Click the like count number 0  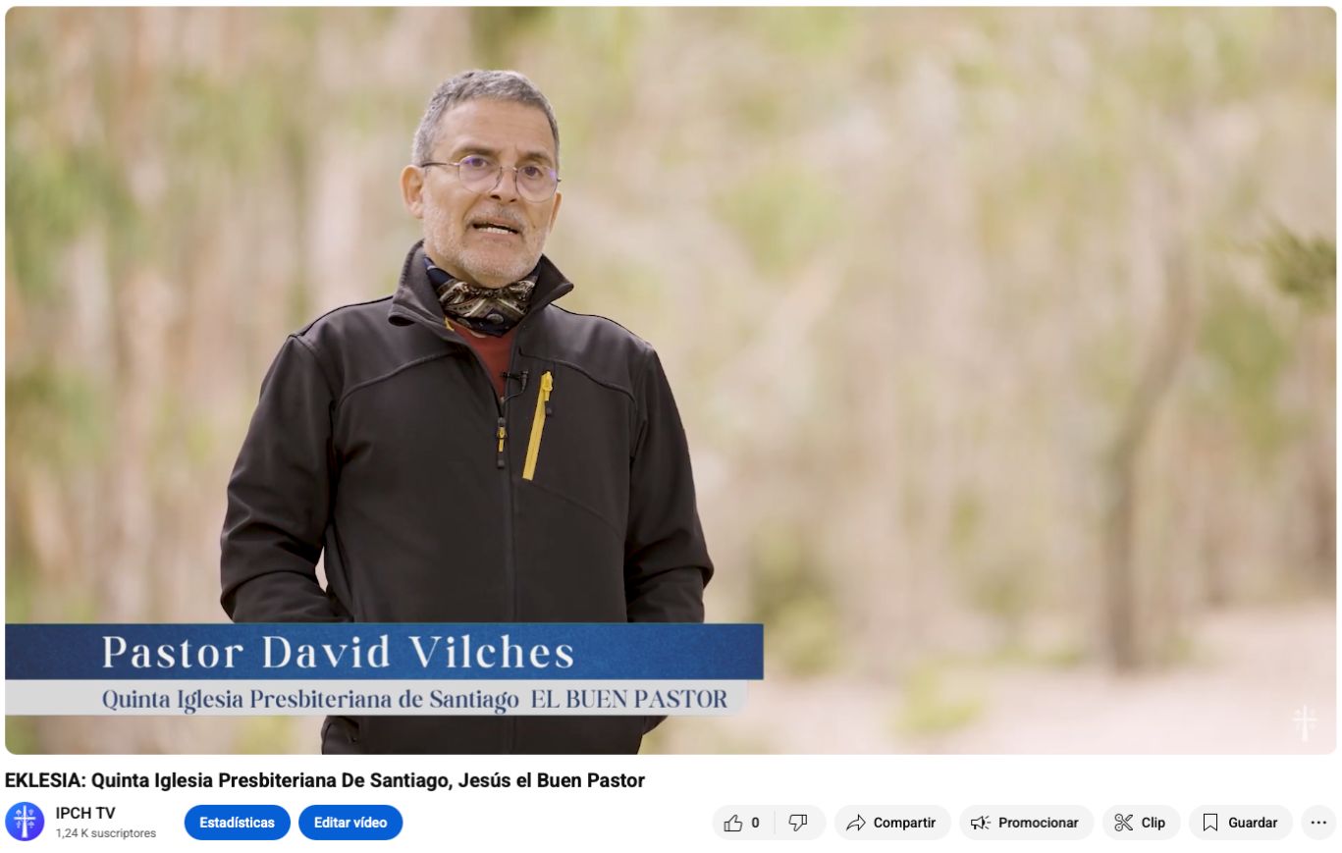755,823
